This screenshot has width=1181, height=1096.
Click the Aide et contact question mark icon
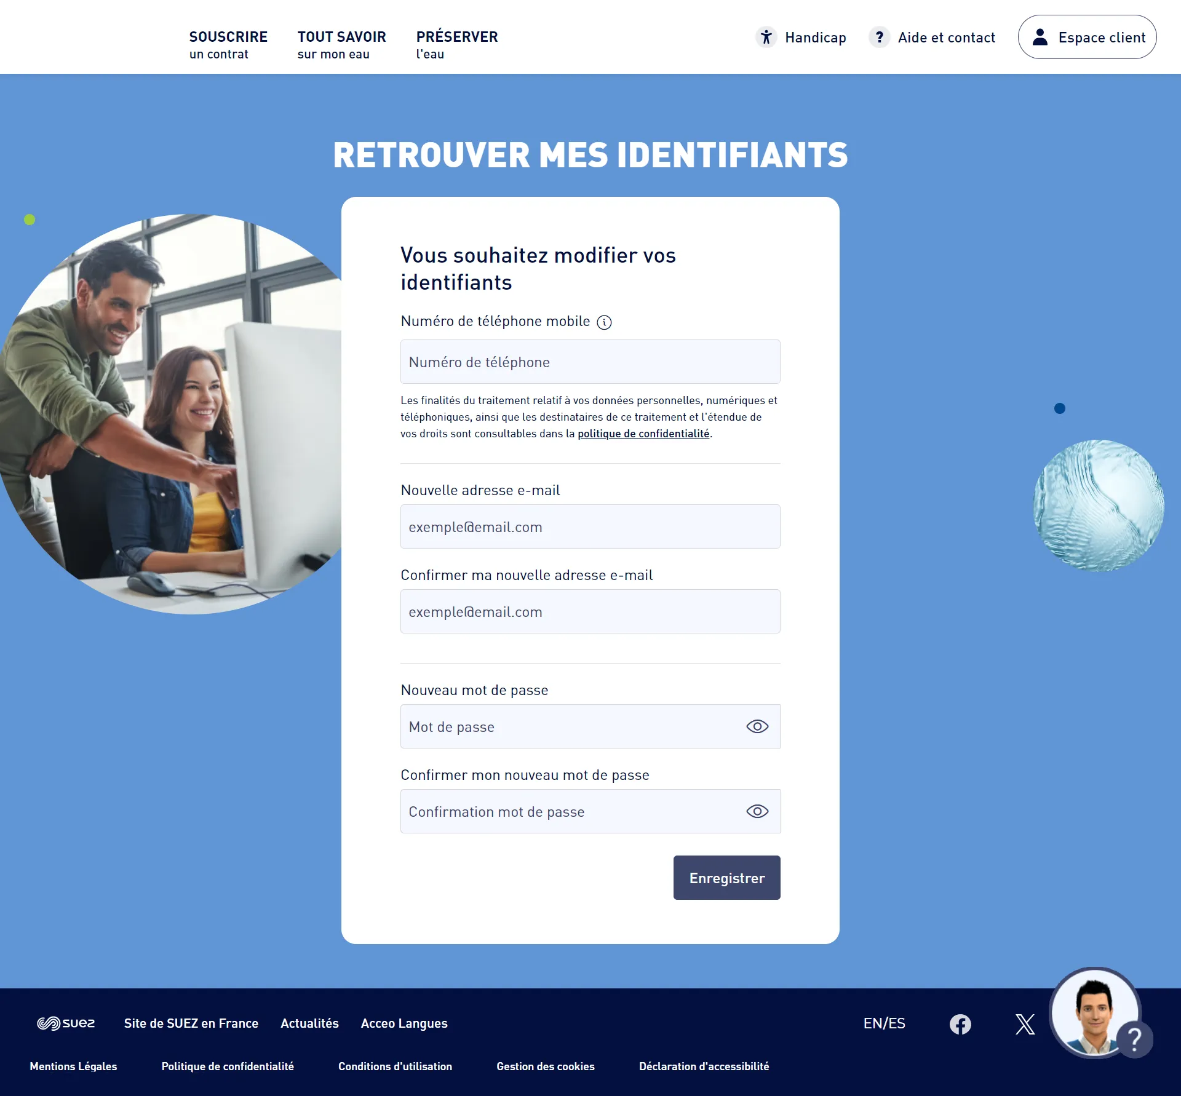coord(879,38)
